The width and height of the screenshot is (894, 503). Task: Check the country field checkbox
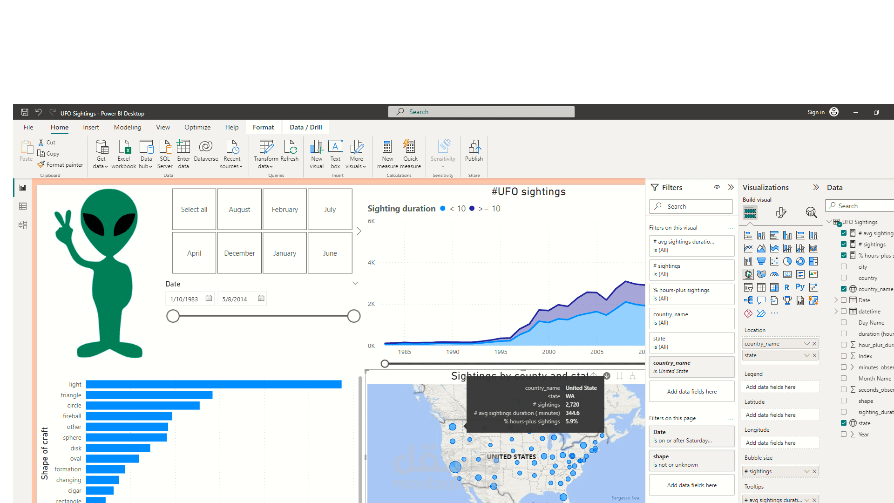coord(844,278)
